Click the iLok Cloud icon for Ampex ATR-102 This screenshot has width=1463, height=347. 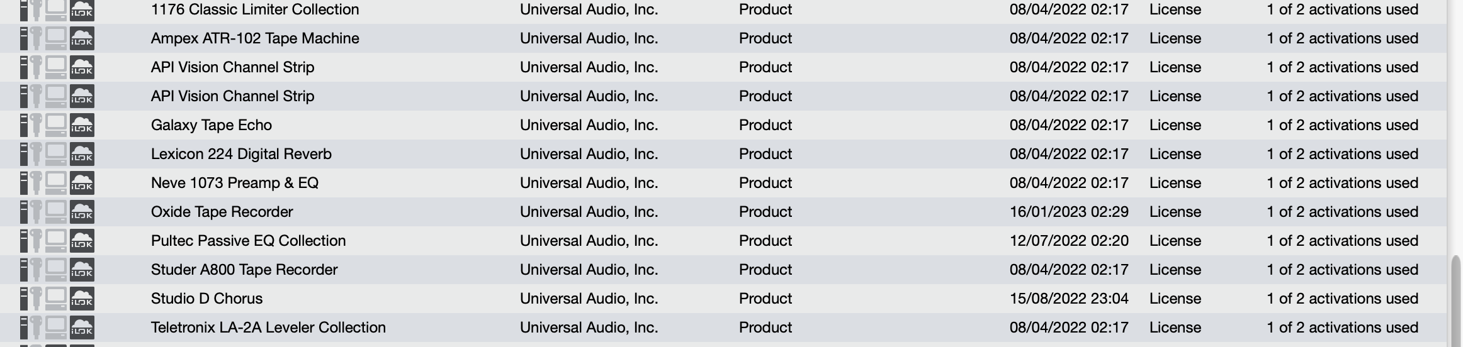pyautogui.click(x=82, y=38)
